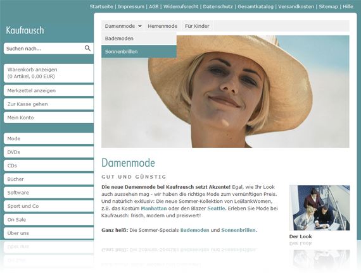Open Mein Konto in sidebar
The height and width of the screenshot is (278, 361).
pyautogui.click(x=49, y=118)
